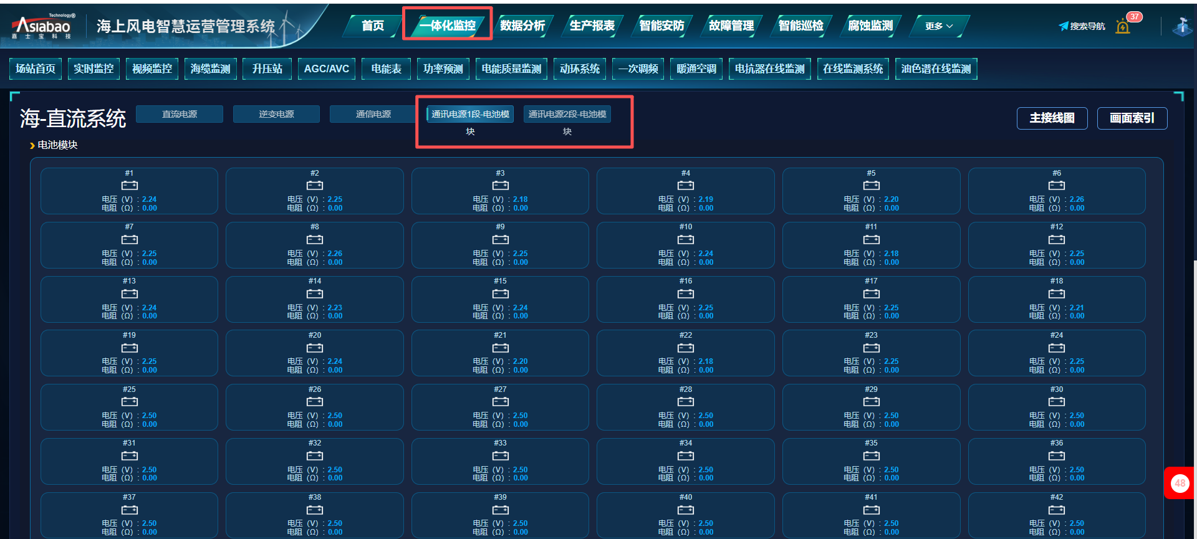
Task: Open the 故障管理 top tab
Action: tap(731, 26)
